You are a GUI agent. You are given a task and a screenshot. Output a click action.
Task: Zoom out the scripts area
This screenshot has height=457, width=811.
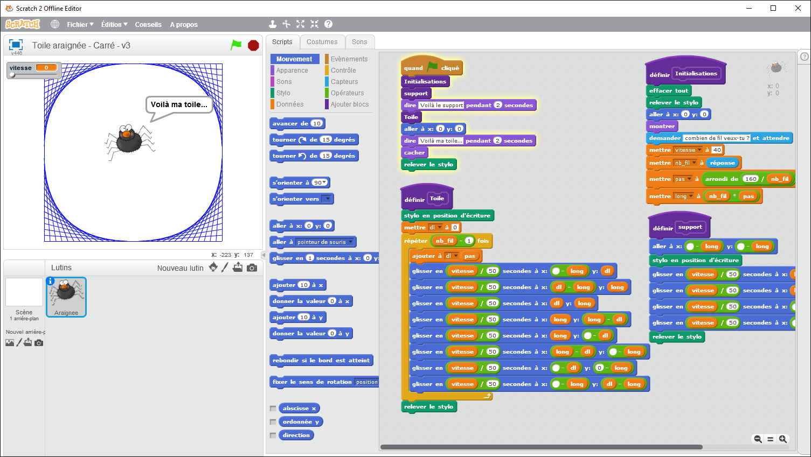pyautogui.click(x=758, y=439)
